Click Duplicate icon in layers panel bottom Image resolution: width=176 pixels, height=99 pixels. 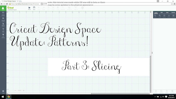point(172,92)
